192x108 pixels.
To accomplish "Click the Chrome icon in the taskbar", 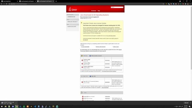I will click(x=16, y=106).
